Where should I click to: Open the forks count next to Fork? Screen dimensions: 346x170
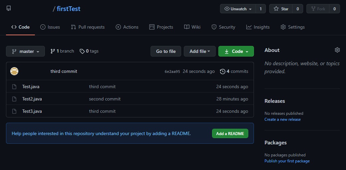tap(334, 9)
